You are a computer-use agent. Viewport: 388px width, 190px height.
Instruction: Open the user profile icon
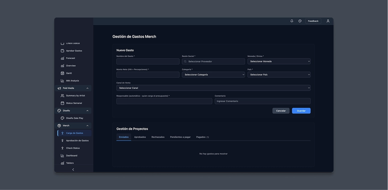(x=328, y=21)
